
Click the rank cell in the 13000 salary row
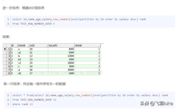(88, 56)
